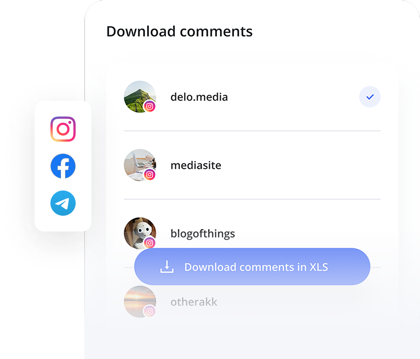Click Instagram badge on delo.media avatar

(x=150, y=106)
